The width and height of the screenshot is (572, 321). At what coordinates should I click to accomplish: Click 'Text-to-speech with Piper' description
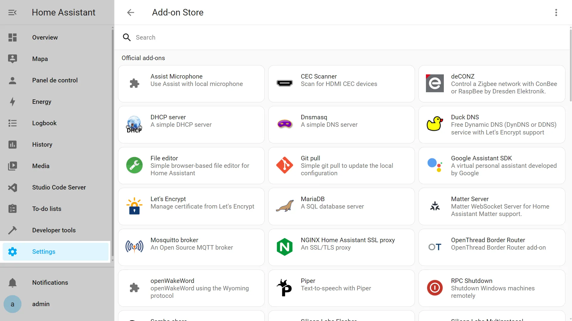(x=336, y=288)
